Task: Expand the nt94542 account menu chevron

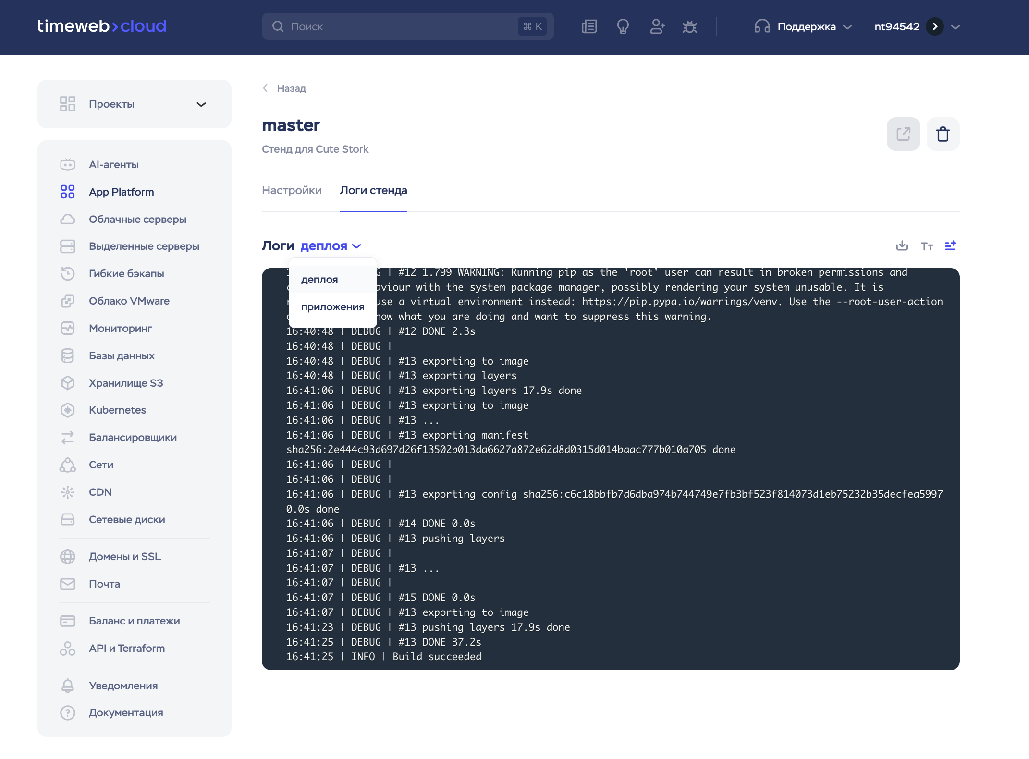Action: tap(955, 27)
